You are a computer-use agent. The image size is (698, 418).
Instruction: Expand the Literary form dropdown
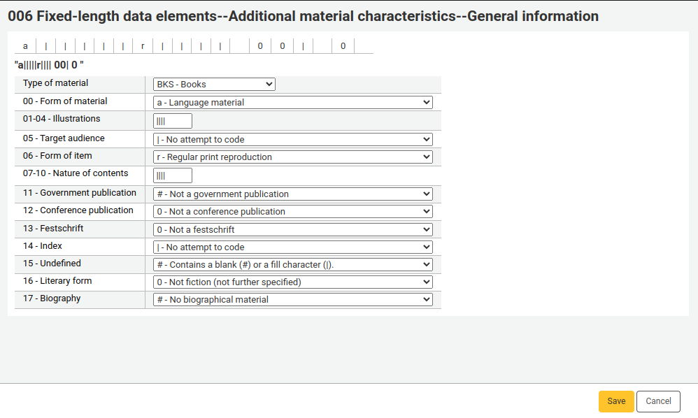292,282
